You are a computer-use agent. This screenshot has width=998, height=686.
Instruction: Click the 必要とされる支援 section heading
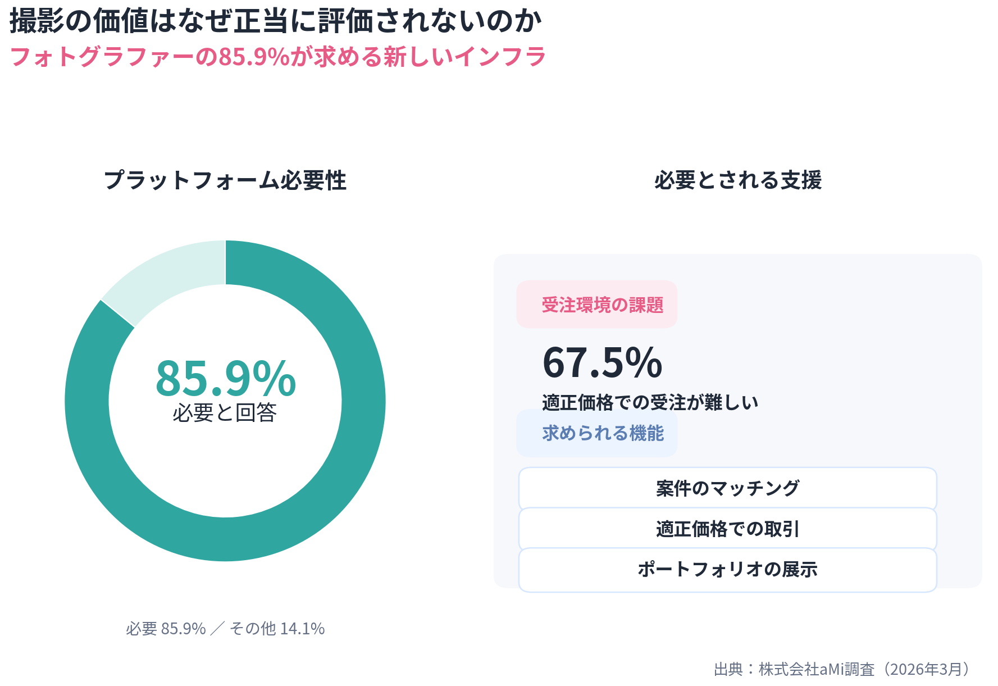pos(737,180)
